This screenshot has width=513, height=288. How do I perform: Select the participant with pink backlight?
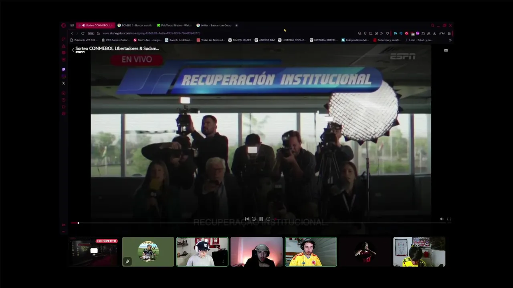256,252
